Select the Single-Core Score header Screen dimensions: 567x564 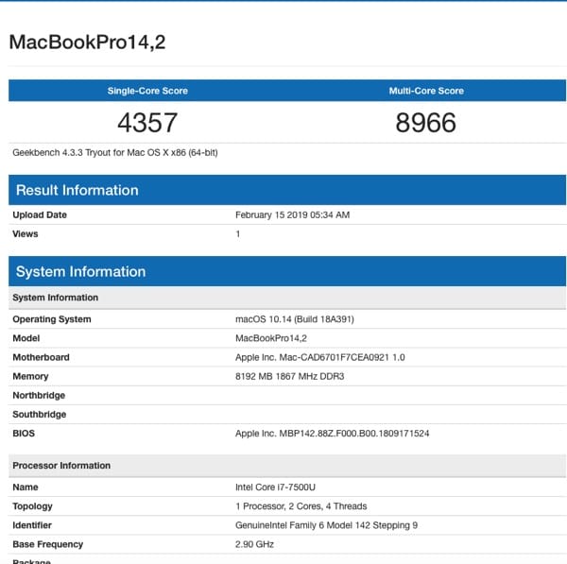pyautogui.click(x=147, y=91)
